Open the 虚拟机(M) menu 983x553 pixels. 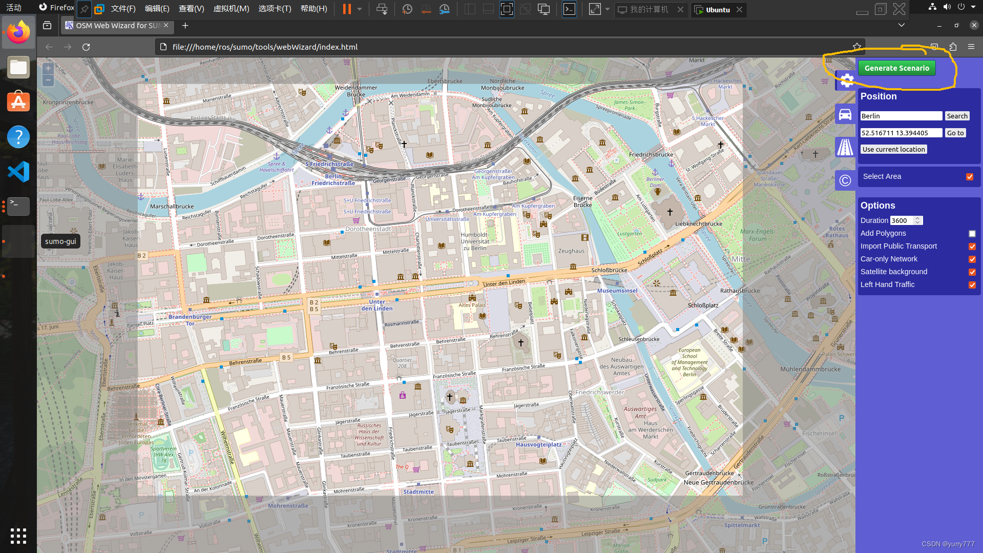(231, 9)
